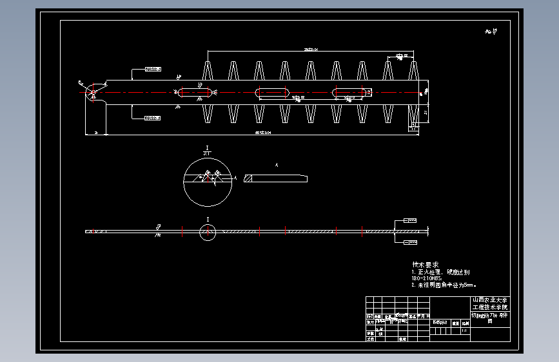This screenshot has height=362, width=559.
Task: Click the 1:1 scale cell
Action: pos(464,330)
